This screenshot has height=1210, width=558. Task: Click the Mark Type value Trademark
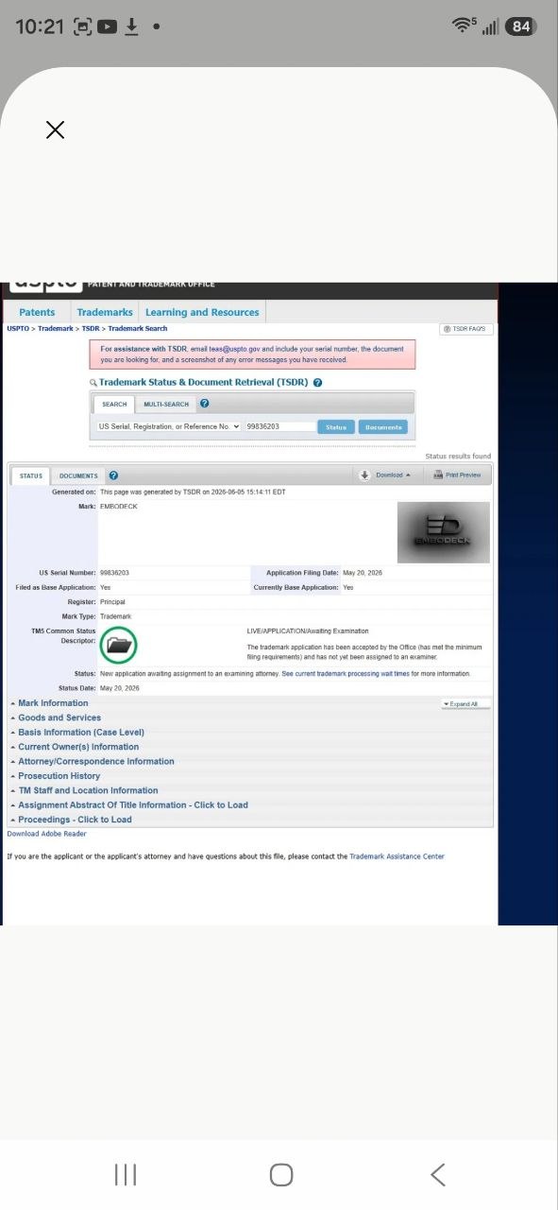coord(115,616)
